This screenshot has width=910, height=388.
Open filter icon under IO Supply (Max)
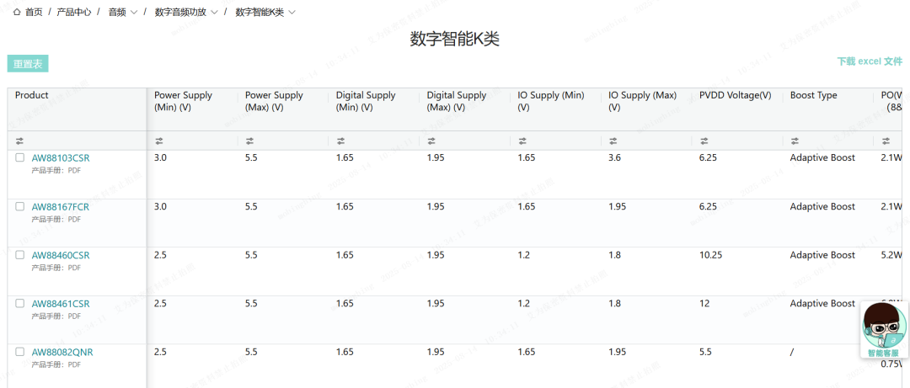click(x=613, y=141)
